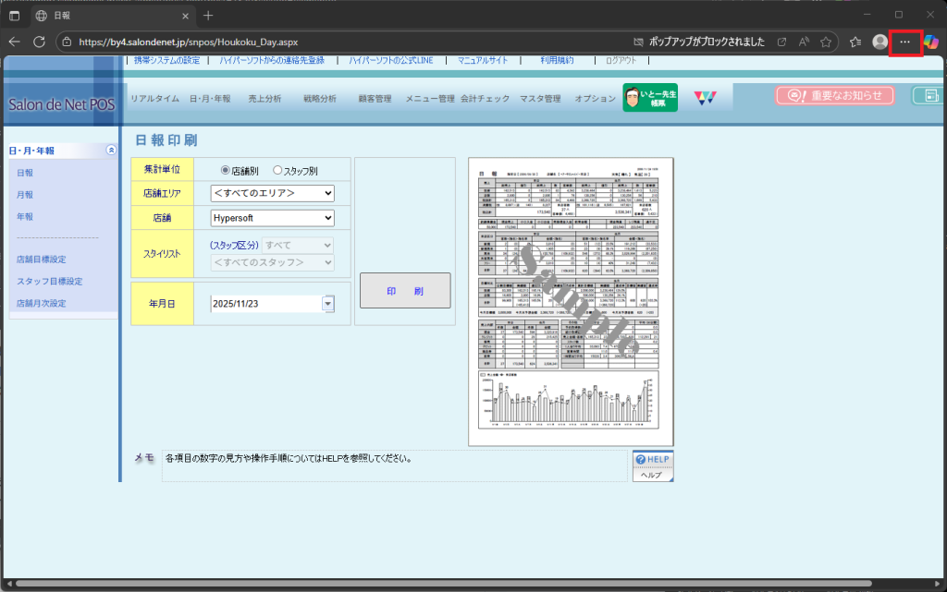Select the スタッフ別 radio button
Viewport: 947px width, 592px height.
coord(277,170)
